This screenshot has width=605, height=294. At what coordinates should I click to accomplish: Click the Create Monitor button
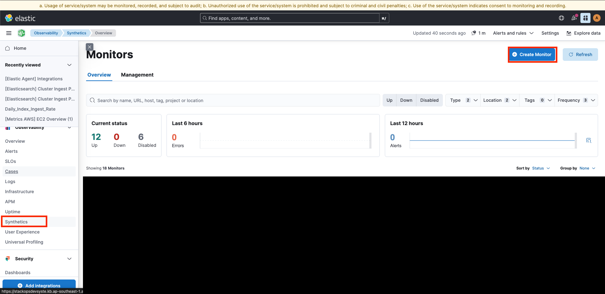[x=532, y=54]
